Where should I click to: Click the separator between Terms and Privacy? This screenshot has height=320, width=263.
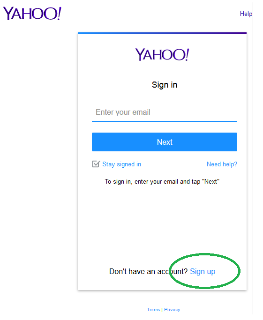(162, 310)
